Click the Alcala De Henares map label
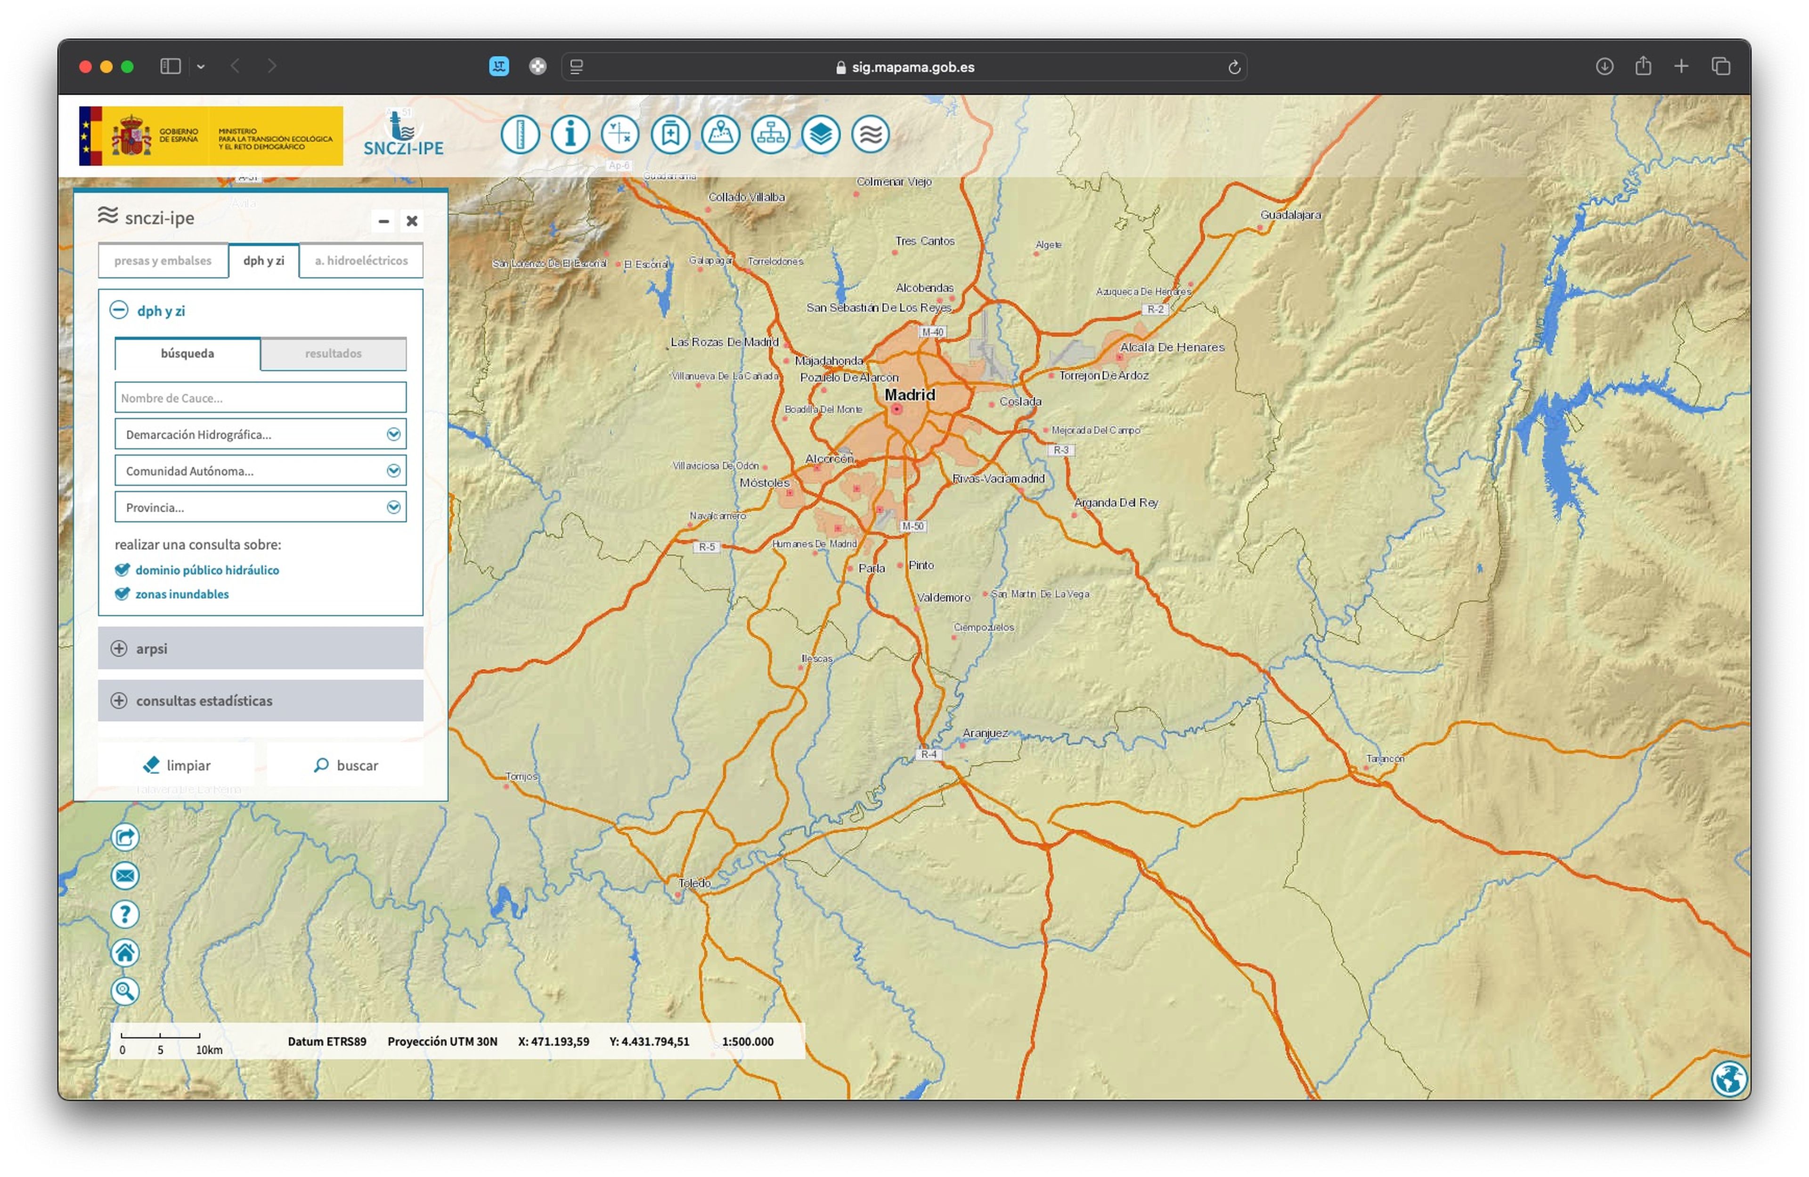The image size is (1809, 1177). pyautogui.click(x=1173, y=347)
